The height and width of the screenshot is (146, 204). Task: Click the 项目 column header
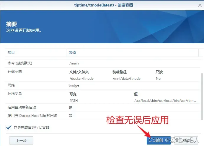coord(35,53)
